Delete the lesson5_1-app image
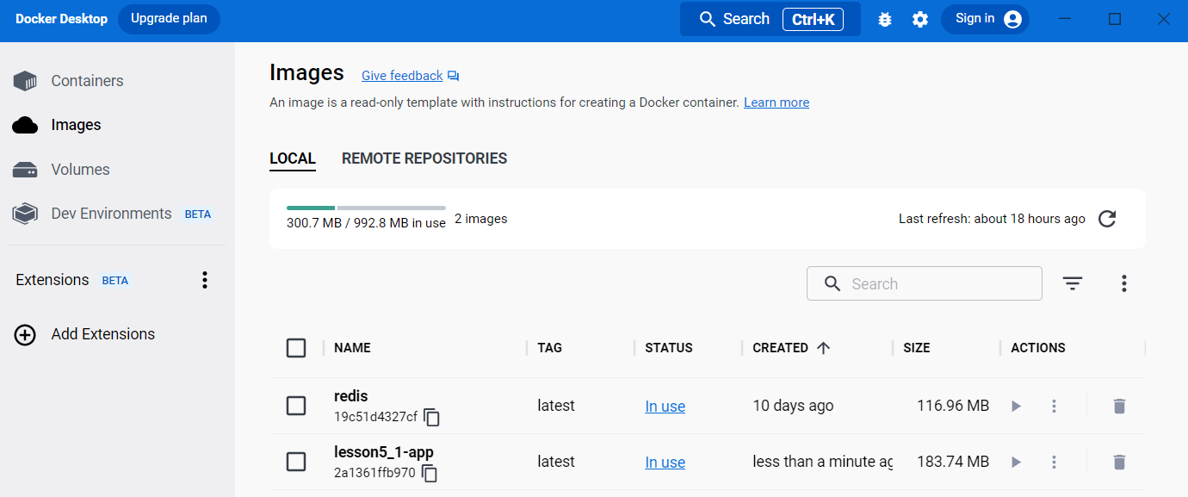Screen dimensions: 1188x497 tap(1119, 462)
